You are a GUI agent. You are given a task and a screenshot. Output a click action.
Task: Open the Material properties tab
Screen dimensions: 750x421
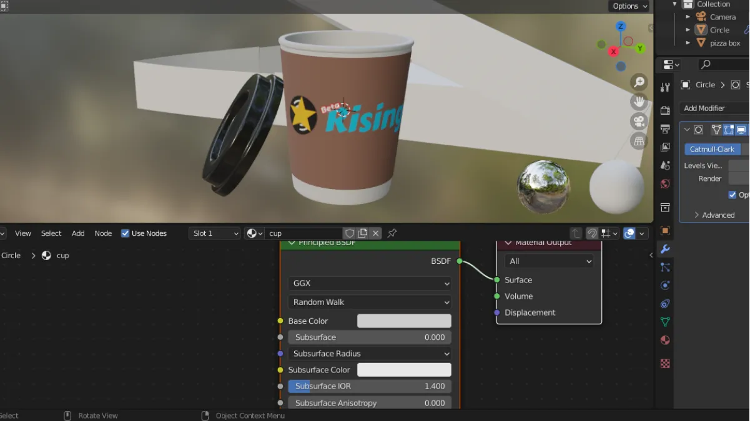click(665, 341)
